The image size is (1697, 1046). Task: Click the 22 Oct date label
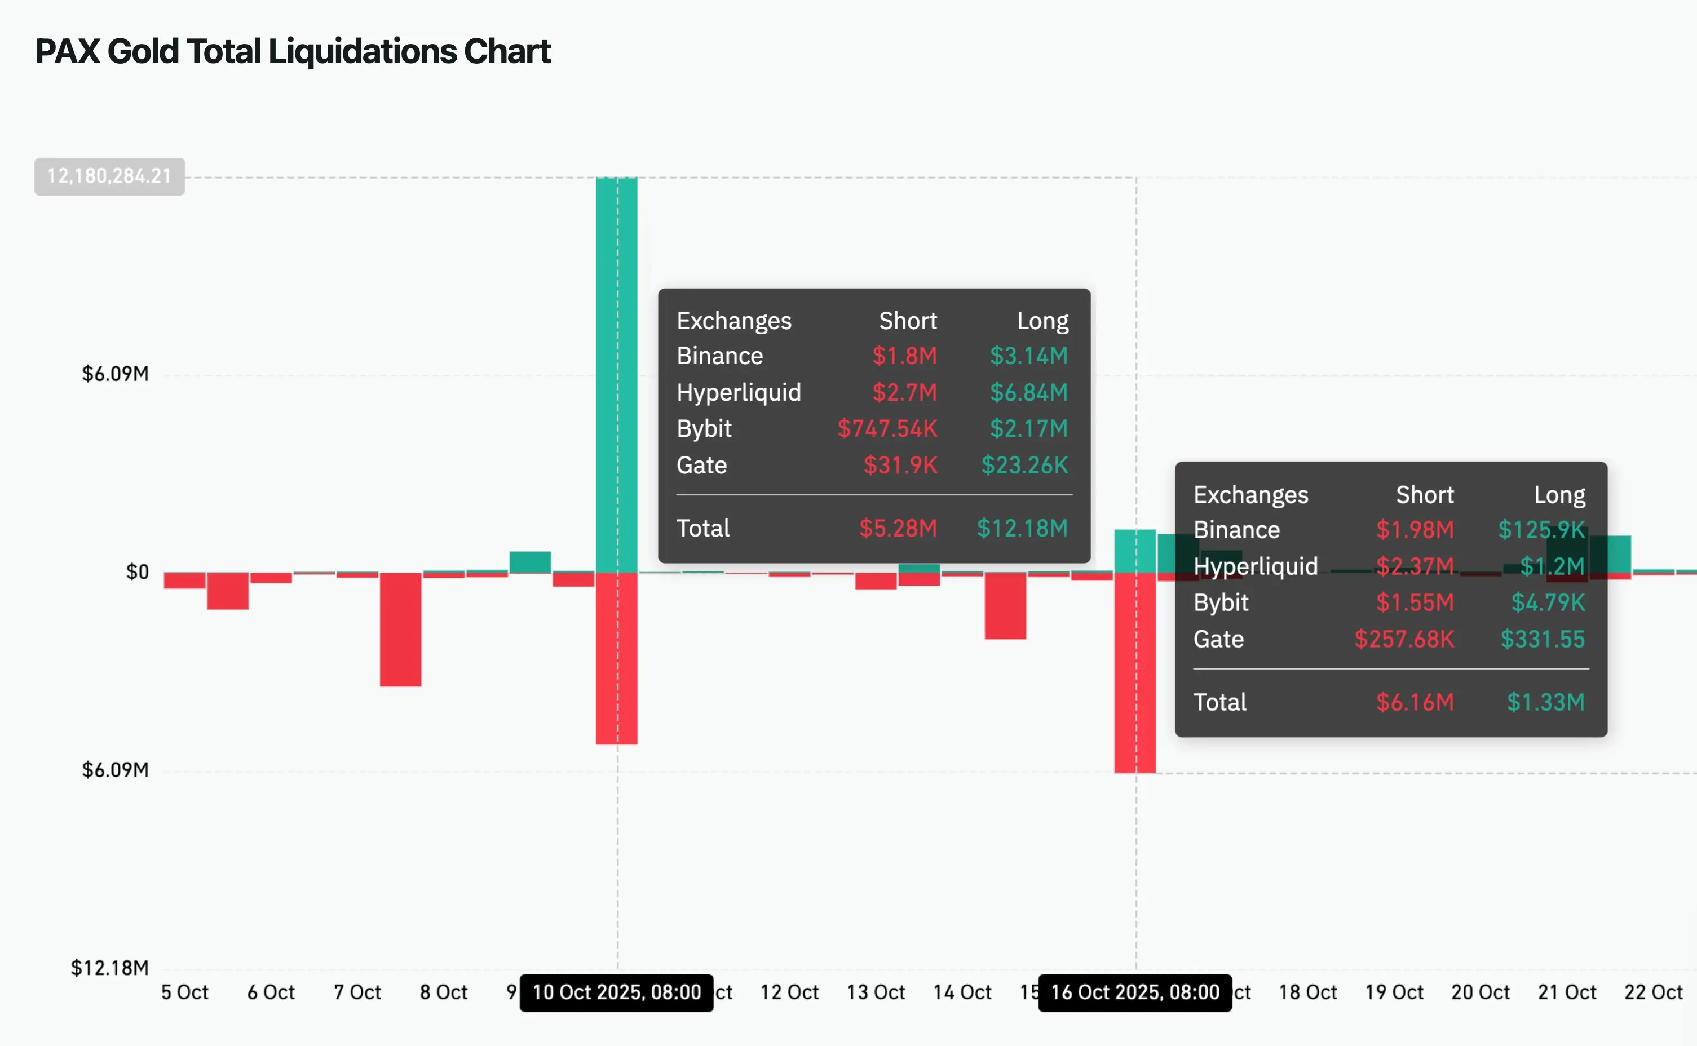pyautogui.click(x=1652, y=992)
